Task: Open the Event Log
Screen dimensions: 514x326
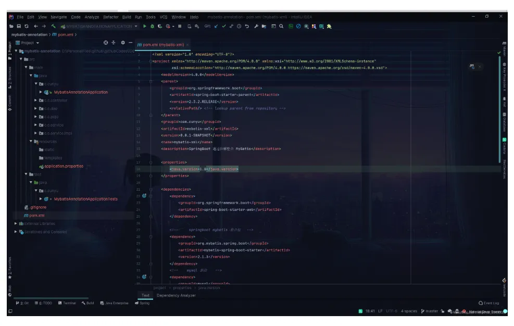Action: [x=489, y=304]
